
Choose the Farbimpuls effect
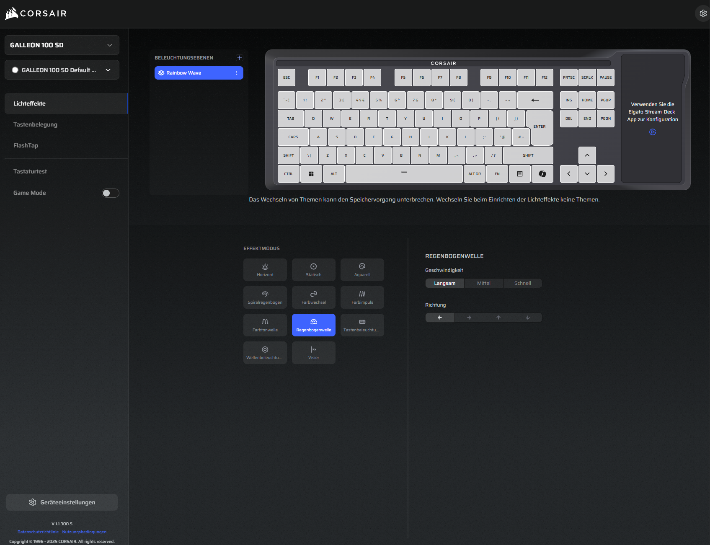(x=362, y=297)
